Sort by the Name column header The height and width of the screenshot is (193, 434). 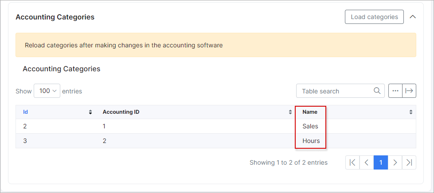310,112
